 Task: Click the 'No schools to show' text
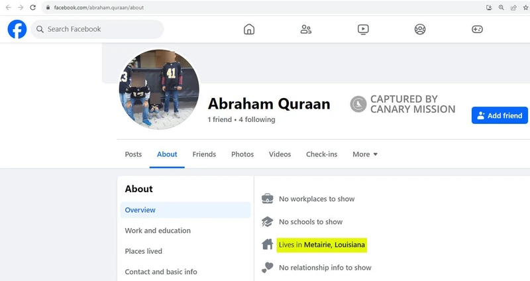311,222
